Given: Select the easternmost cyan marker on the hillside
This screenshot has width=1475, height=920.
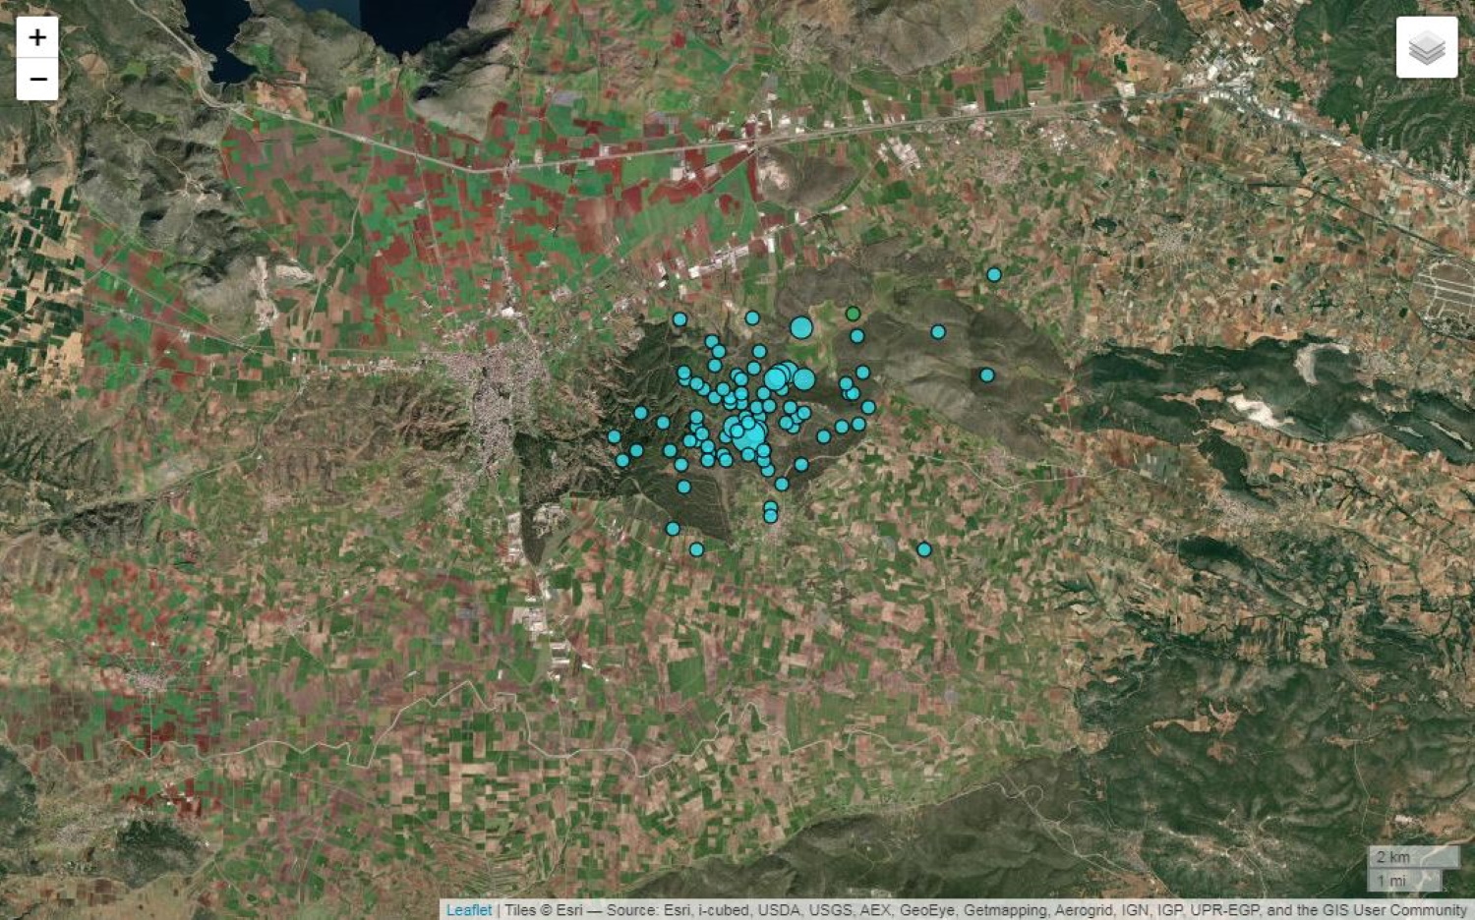Looking at the screenshot, I should pyautogui.click(x=986, y=375).
